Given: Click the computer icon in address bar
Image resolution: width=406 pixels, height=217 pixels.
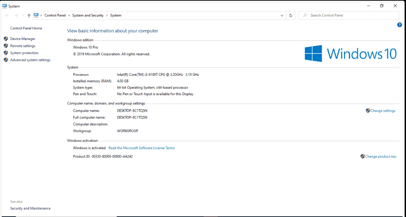Looking at the screenshot, I should tap(36, 15).
